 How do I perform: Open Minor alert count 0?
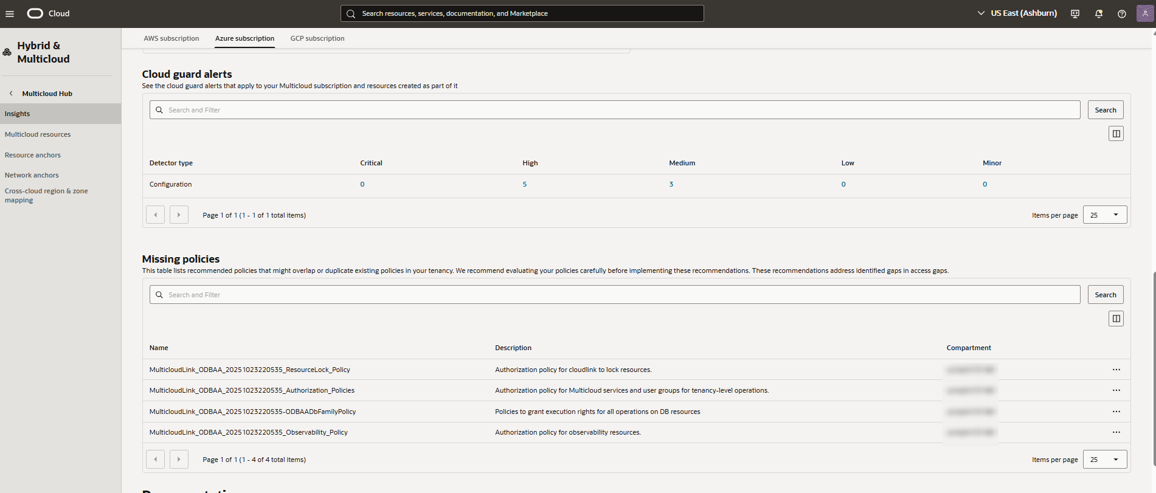coord(985,184)
